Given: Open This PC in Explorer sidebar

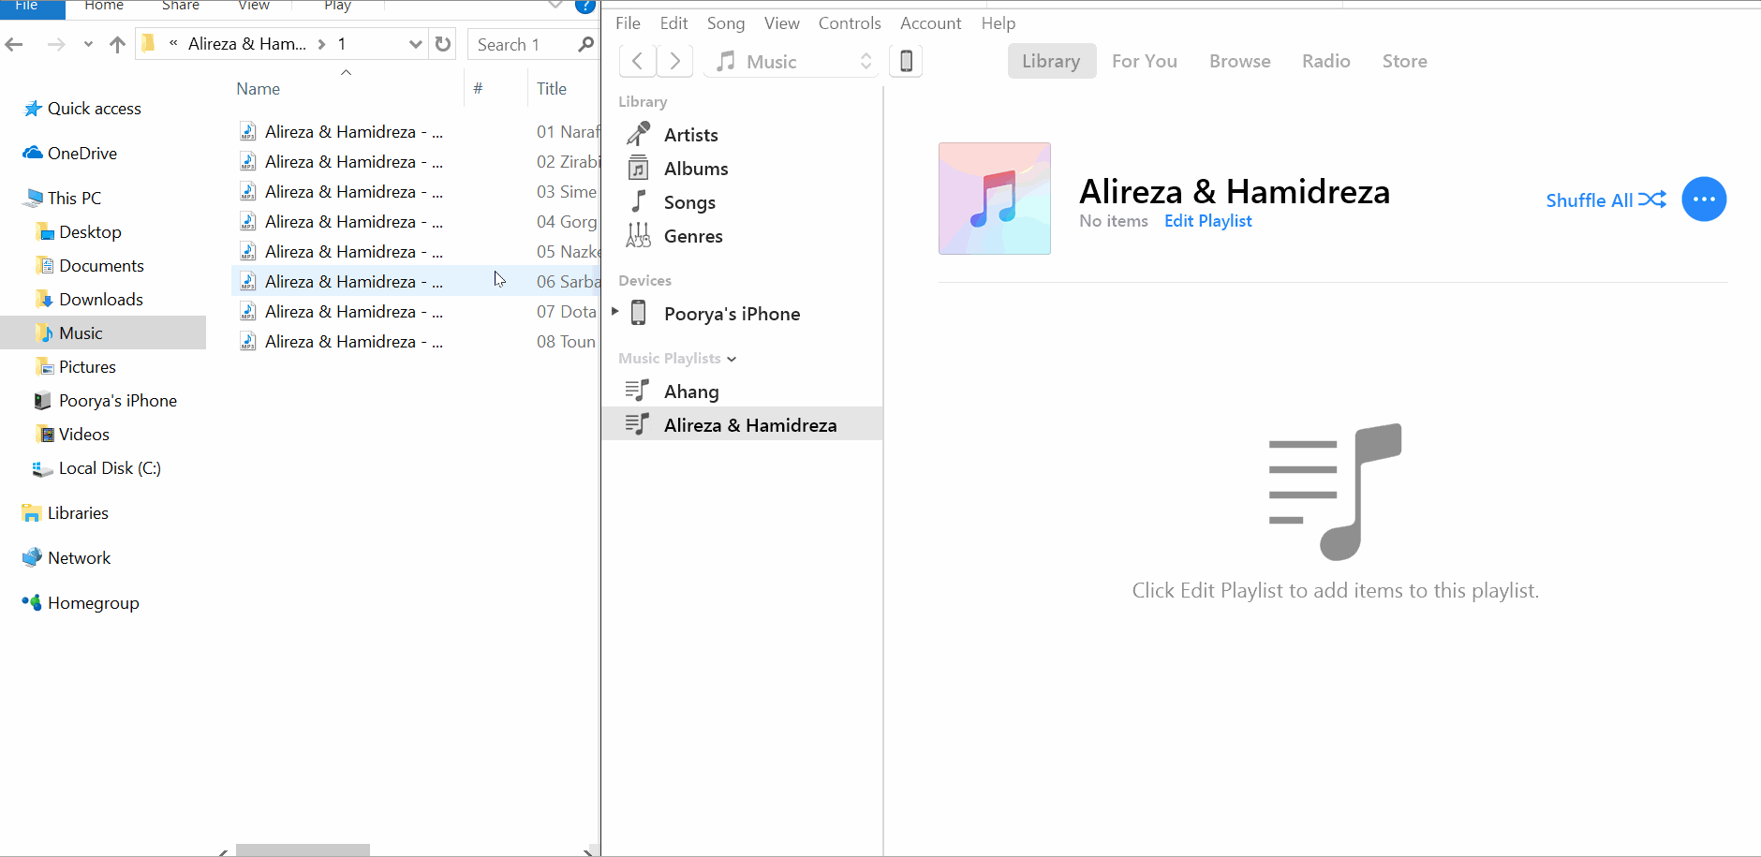Looking at the screenshot, I should pos(74,199).
